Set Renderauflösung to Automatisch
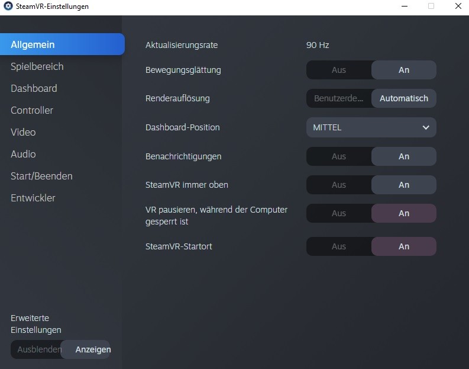 [x=404, y=98]
